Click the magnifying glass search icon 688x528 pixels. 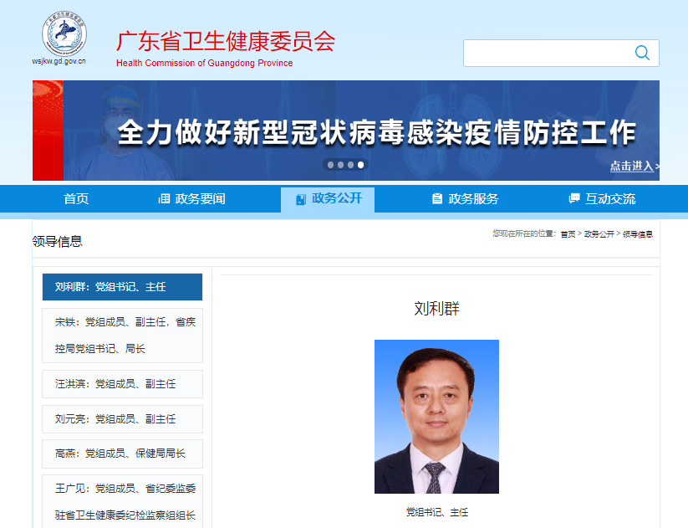[x=642, y=53]
